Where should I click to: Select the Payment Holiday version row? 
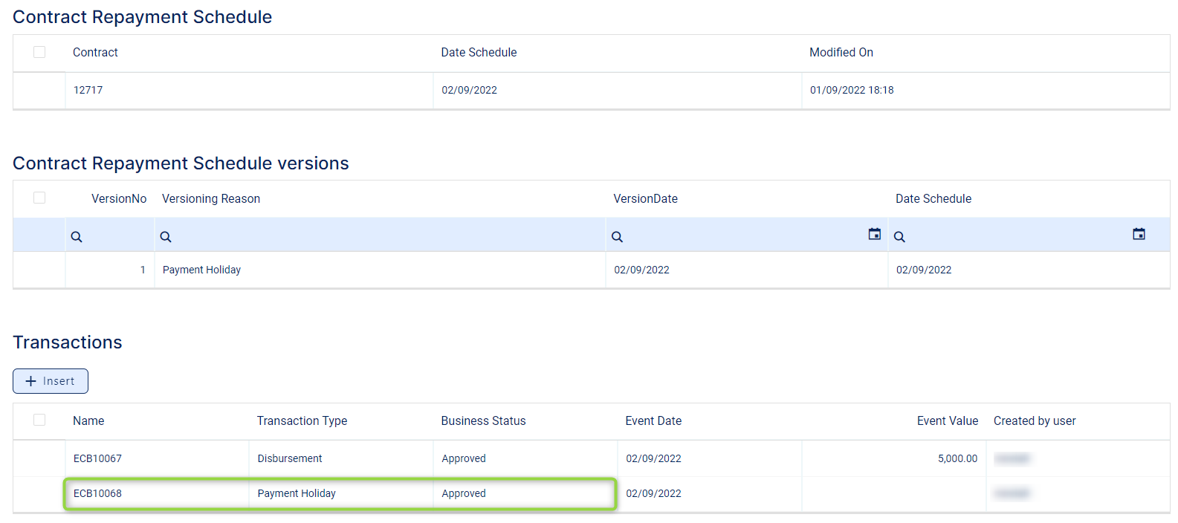coord(201,270)
